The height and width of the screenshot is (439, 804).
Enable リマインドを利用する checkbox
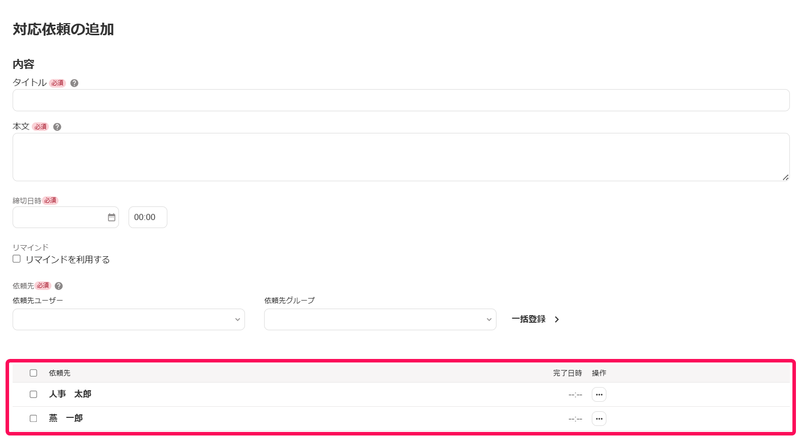(17, 259)
